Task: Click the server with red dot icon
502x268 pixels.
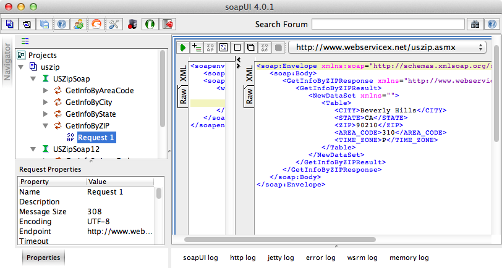Action: tap(132, 24)
